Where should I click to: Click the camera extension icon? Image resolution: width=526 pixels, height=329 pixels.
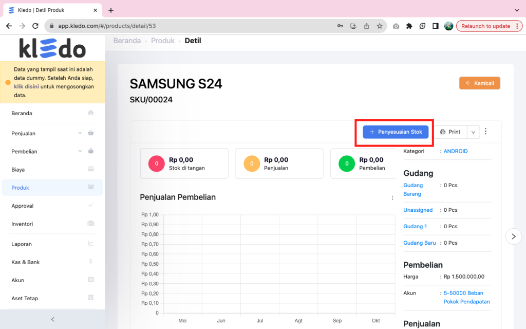click(396, 26)
